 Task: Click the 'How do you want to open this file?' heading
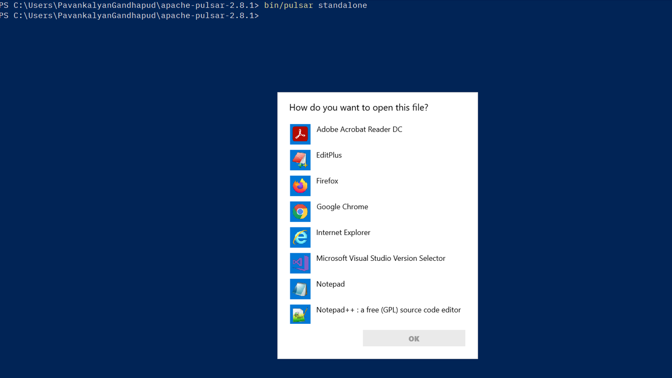coord(359,108)
